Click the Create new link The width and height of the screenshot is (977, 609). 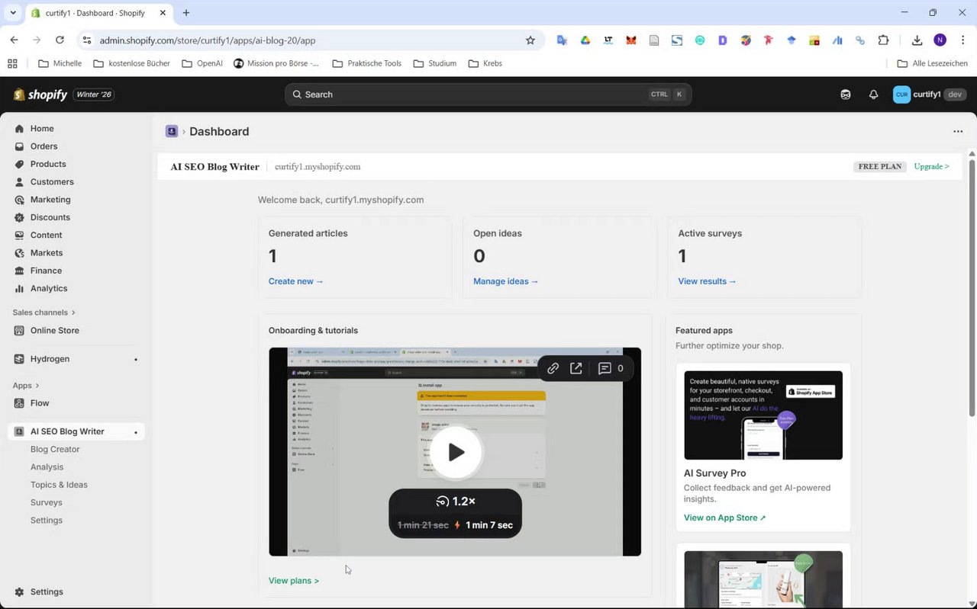(296, 281)
